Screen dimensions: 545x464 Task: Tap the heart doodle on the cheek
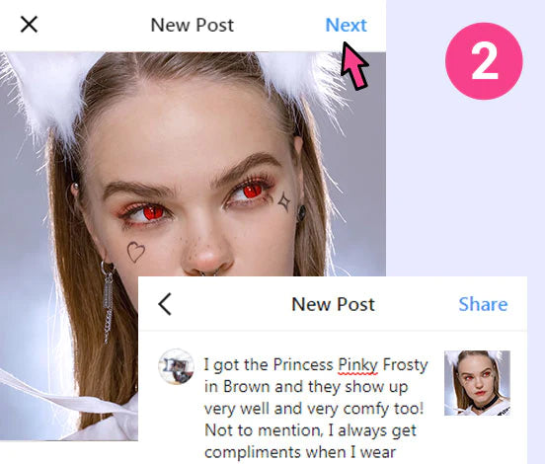(x=135, y=252)
